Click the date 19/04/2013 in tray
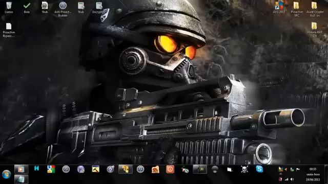This screenshot has height=184, width=328. pyautogui.click(x=313, y=179)
